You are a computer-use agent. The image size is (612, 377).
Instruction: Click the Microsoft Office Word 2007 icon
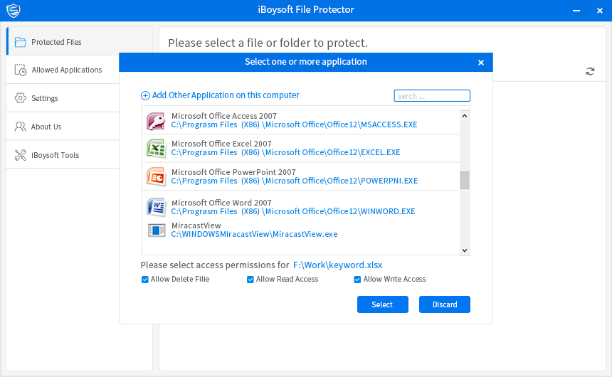[x=156, y=207]
